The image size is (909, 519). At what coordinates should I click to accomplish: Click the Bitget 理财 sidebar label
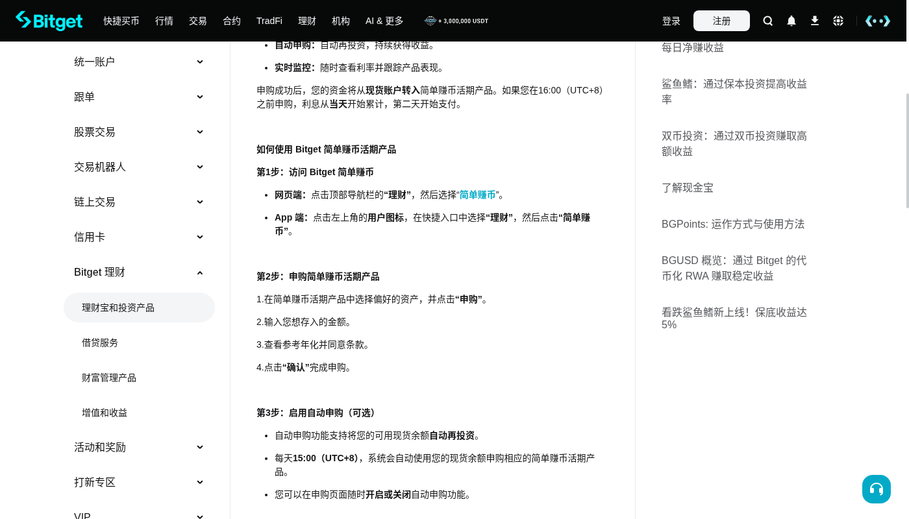[99, 272]
